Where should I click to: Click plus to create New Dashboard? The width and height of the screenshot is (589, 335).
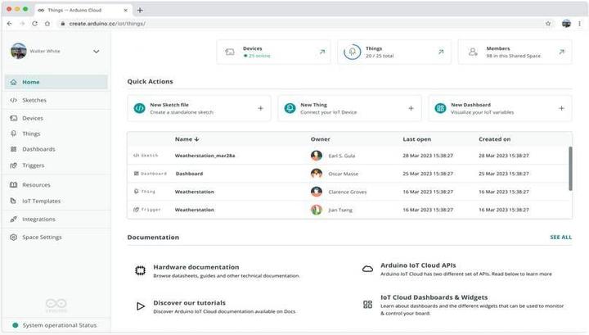561,108
